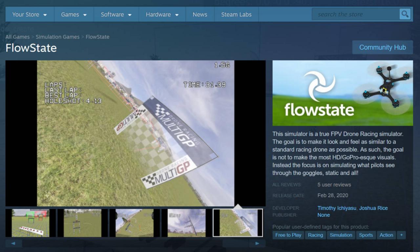Open developer Timothy Ichiyasu's page

click(x=337, y=208)
